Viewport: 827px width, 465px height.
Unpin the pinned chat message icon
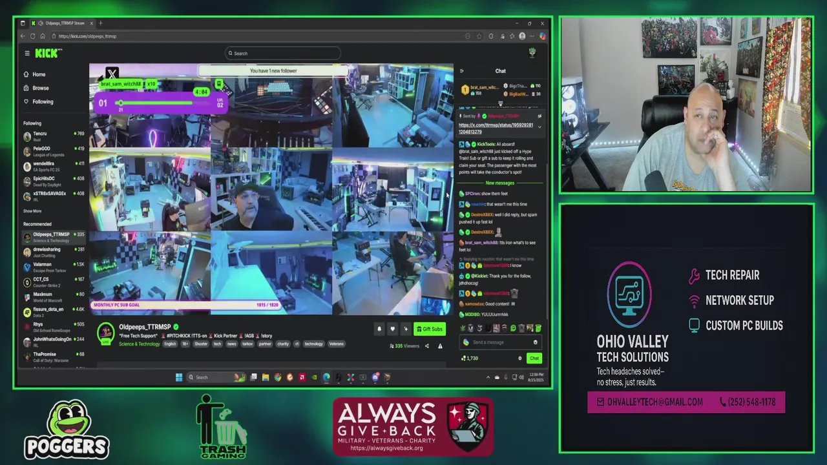[539, 116]
